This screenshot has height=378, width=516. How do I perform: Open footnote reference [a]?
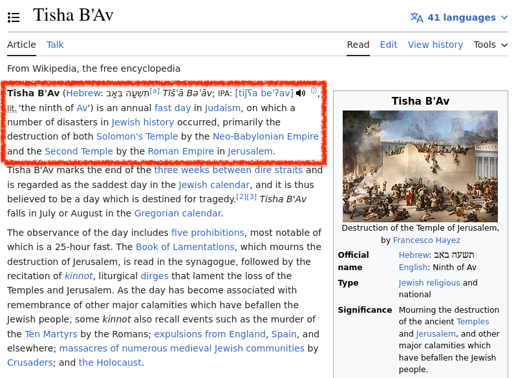155,90
